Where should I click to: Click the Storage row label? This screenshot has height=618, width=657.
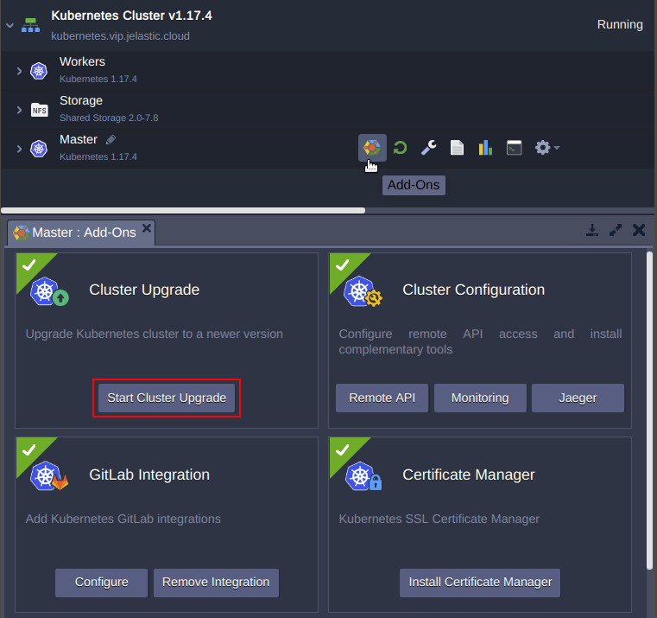point(81,100)
